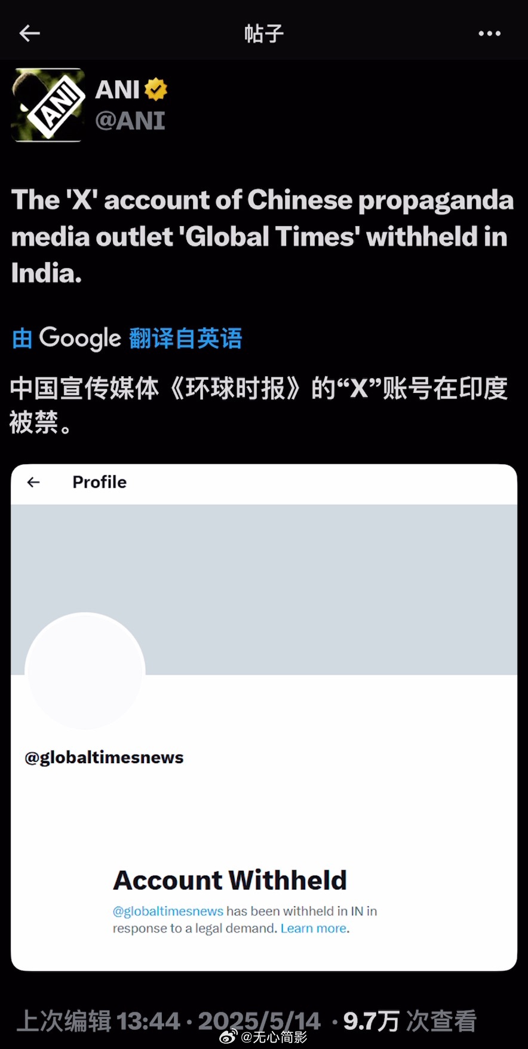Tap the blank circular profile picture of globaltimesnews
Image resolution: width=528 pixels, height=1049 pixels.
tap(85, 671)
